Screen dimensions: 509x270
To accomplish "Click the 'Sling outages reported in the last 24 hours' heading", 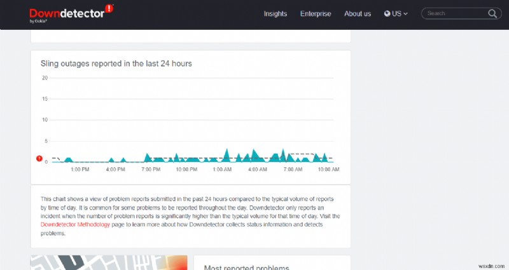I will pyautogui.click(x=116, y=64).
